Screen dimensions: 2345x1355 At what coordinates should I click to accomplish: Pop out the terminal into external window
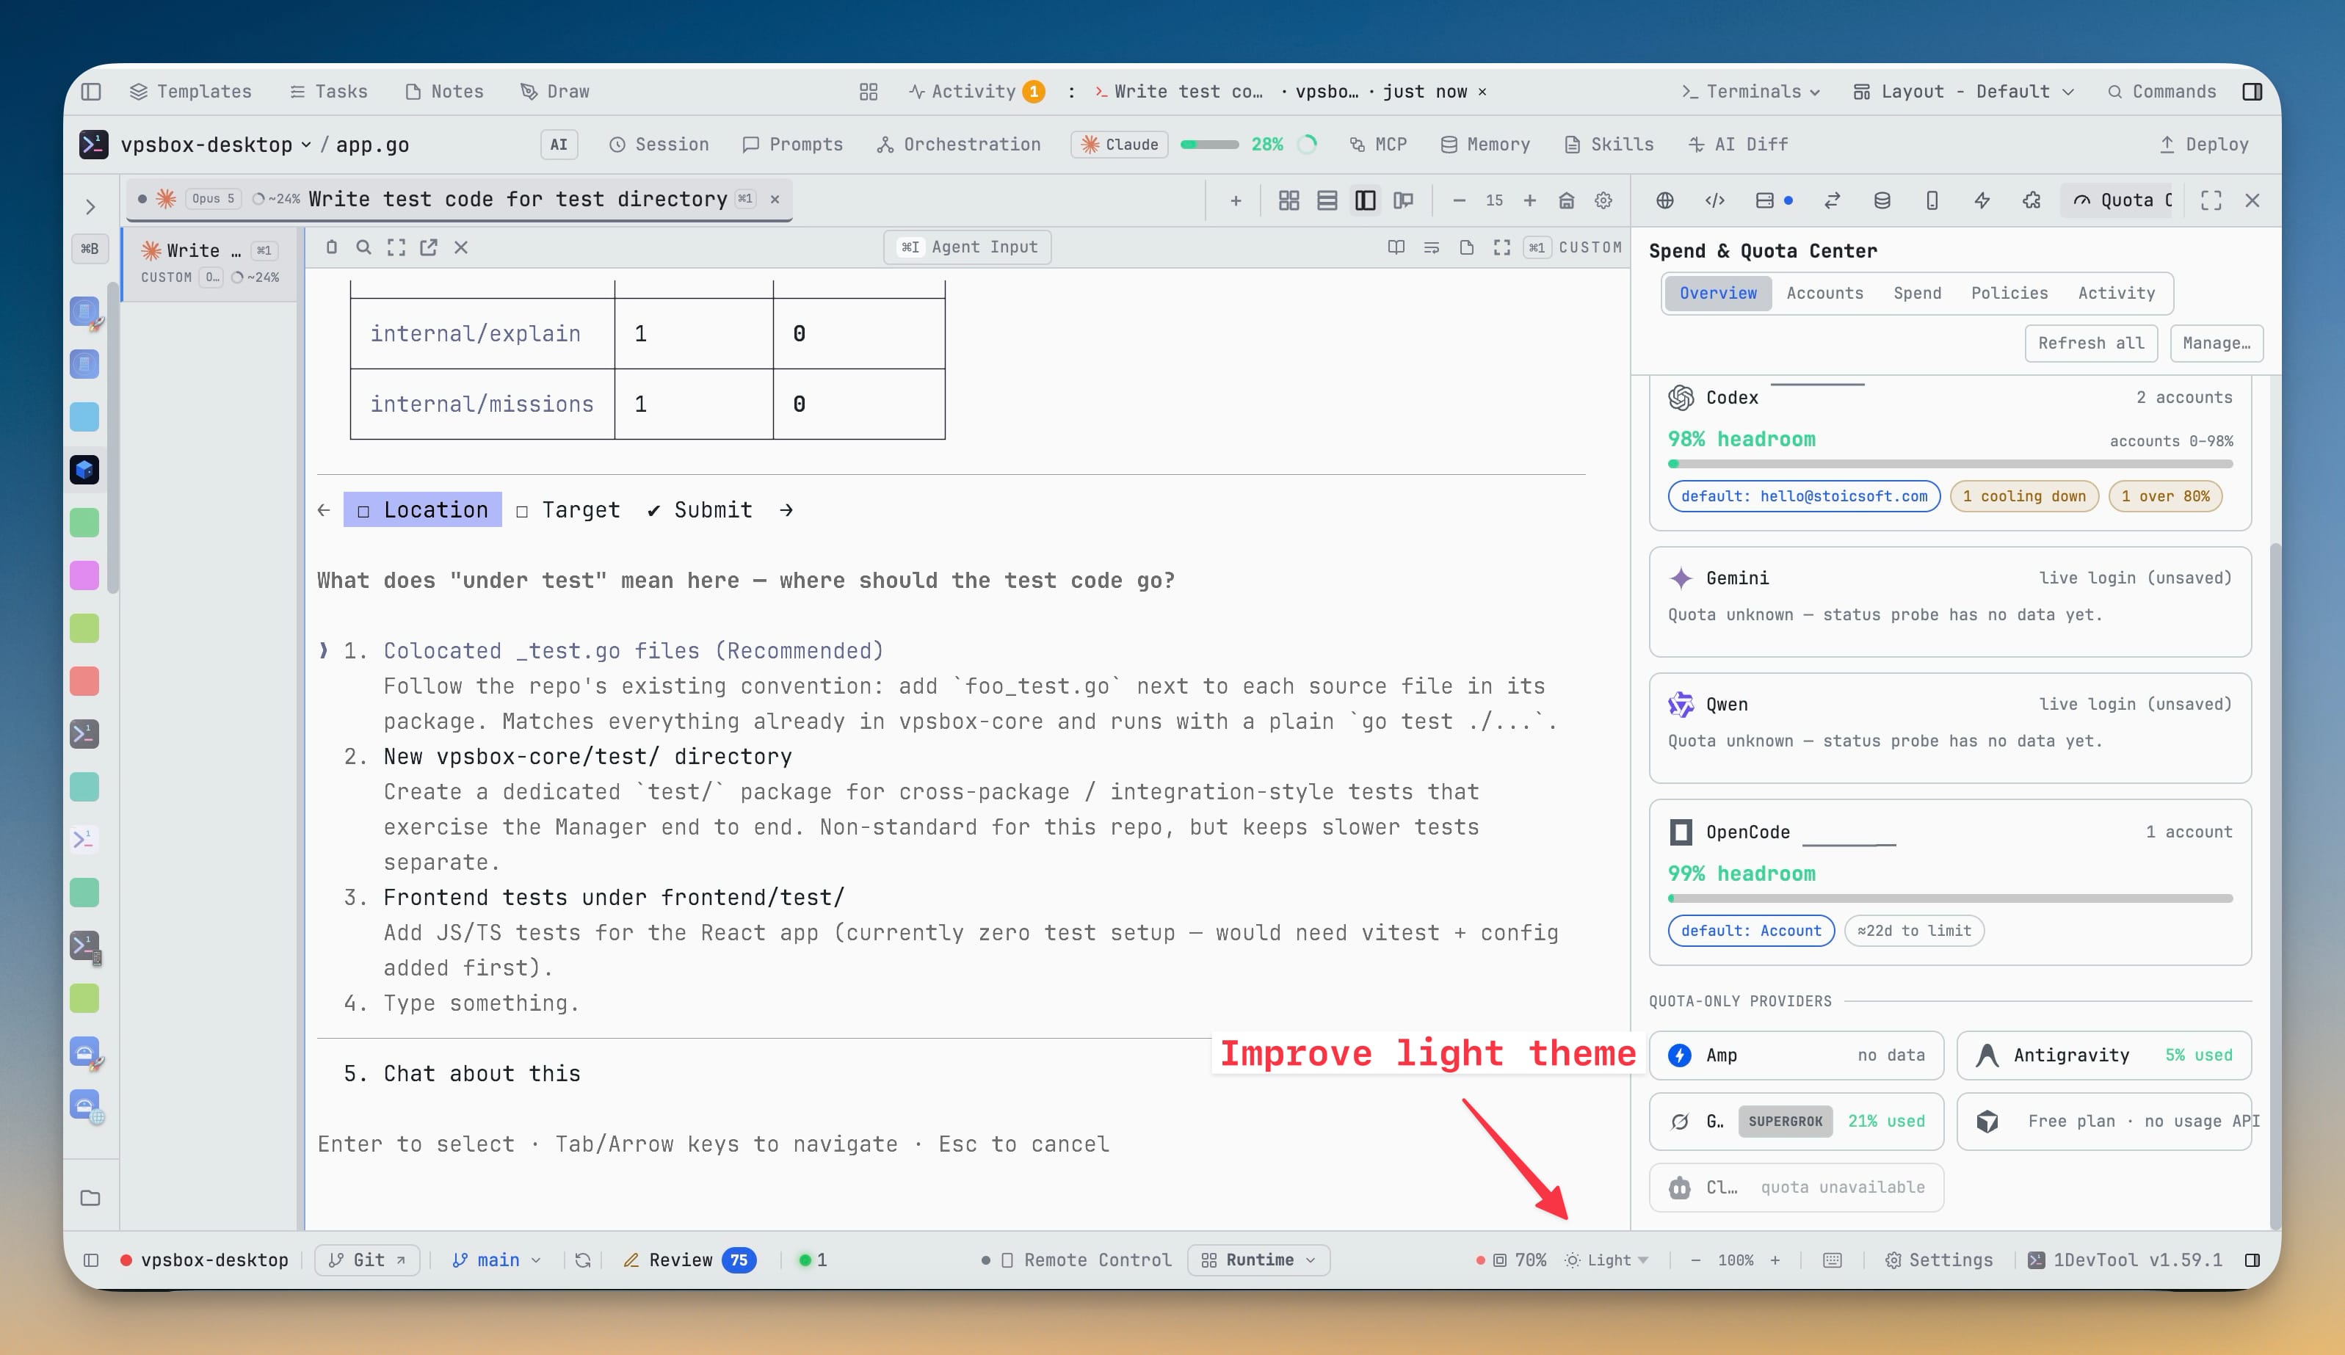tap(428, 247)
